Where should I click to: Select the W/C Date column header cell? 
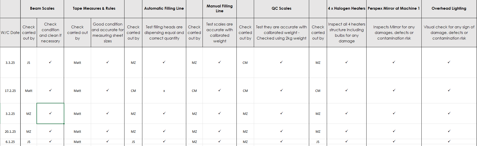(10, 32)
